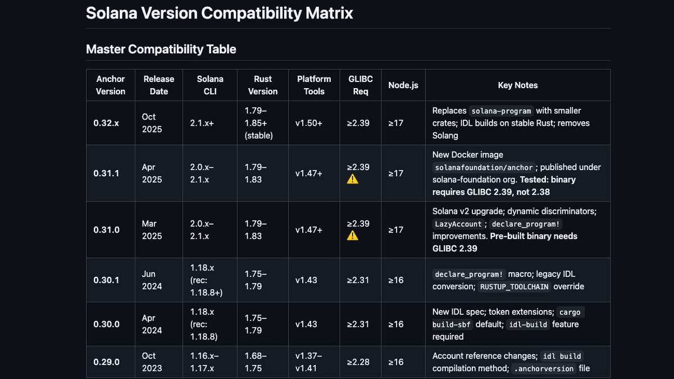674x379 pixels.
Task: Click the 2.0.x–2.1.x cell in 0.31.0 row
Action: point(210,230)
